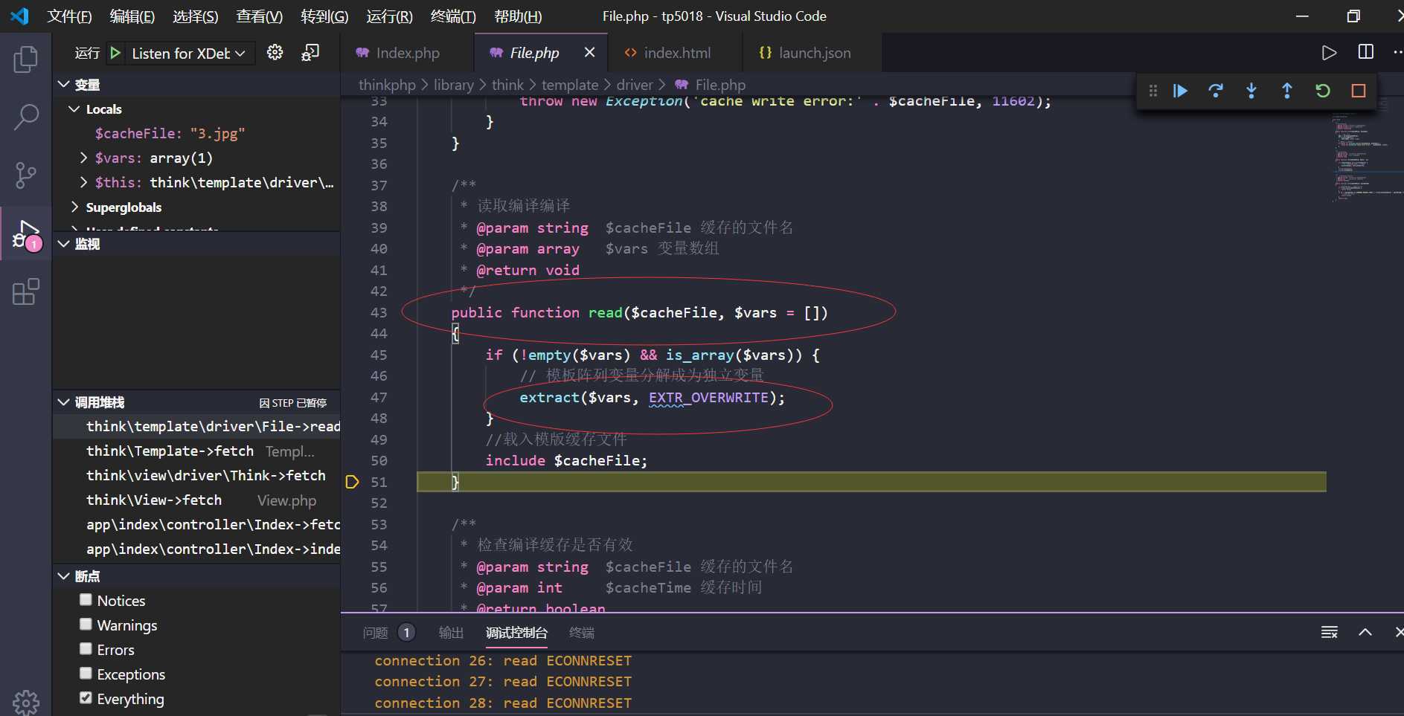The image size is (1404, 716).
Task: Switch to the index.html editor tab
Action: pos(676,53)
